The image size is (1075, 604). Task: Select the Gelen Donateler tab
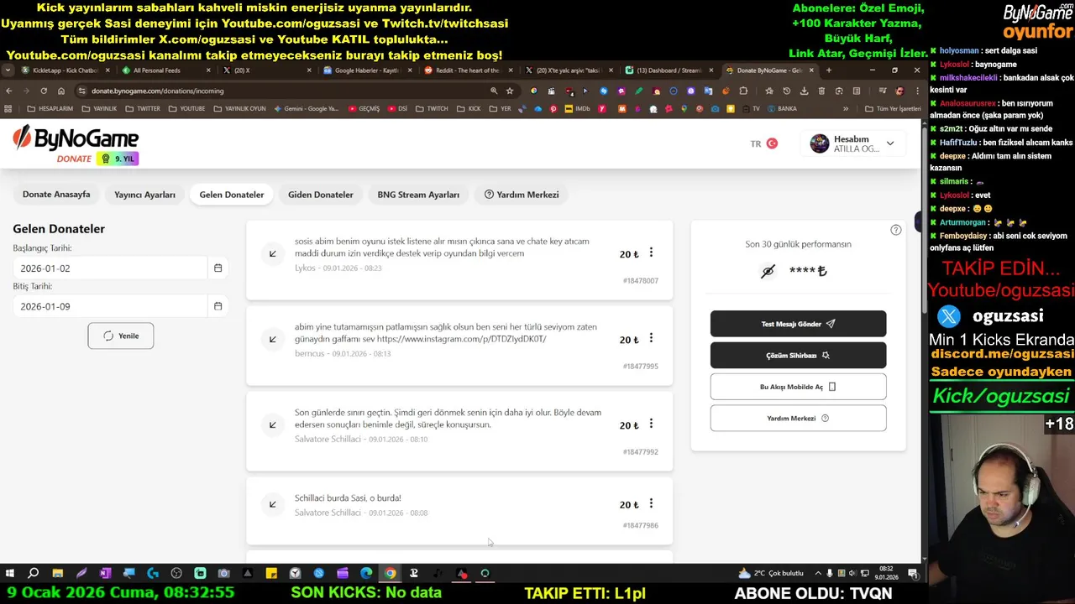click(232, 195)
